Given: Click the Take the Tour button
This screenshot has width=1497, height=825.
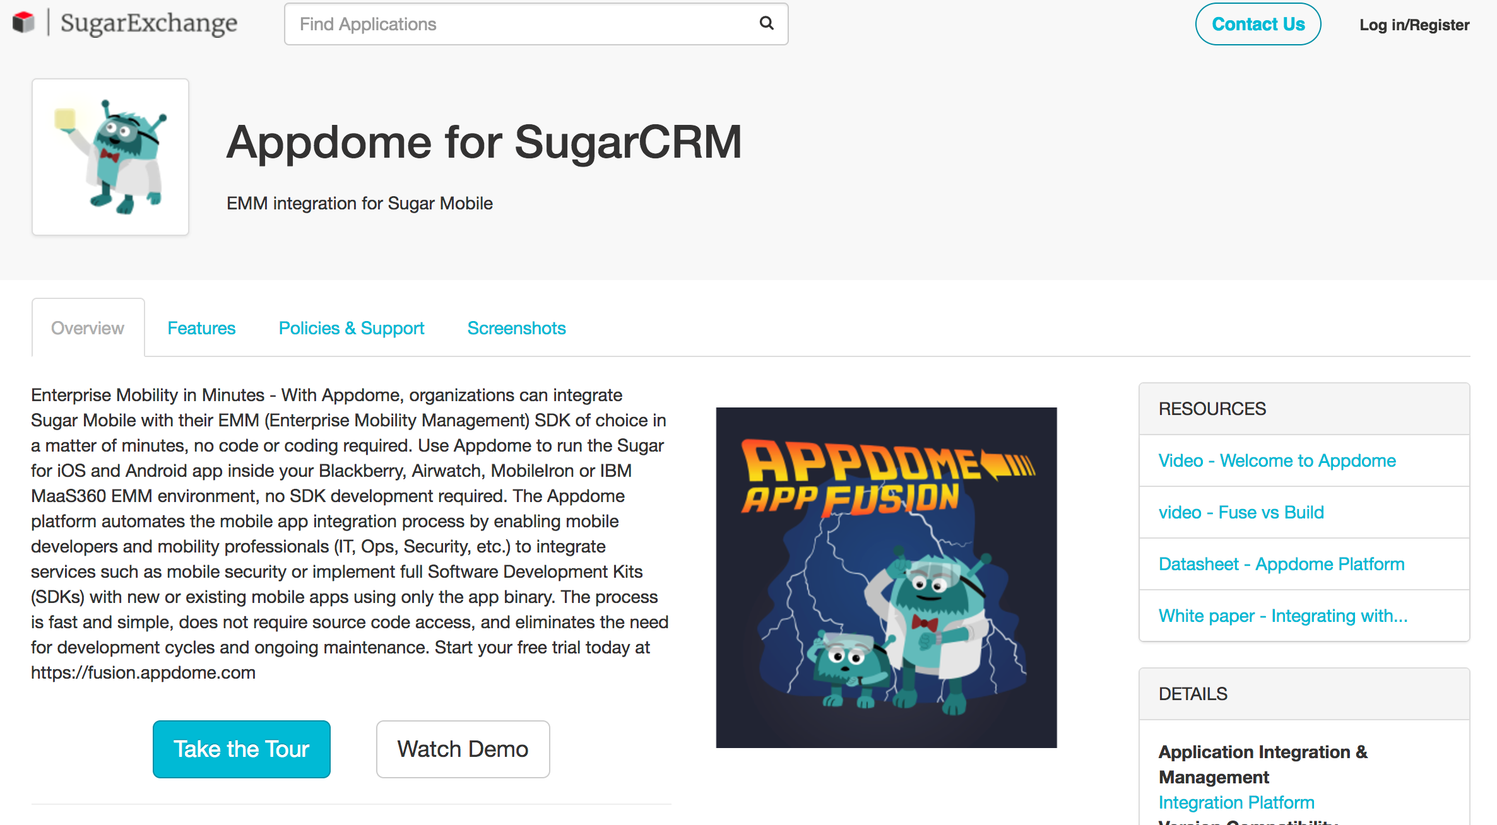Looking at the screenshot, I should [242, 750].
